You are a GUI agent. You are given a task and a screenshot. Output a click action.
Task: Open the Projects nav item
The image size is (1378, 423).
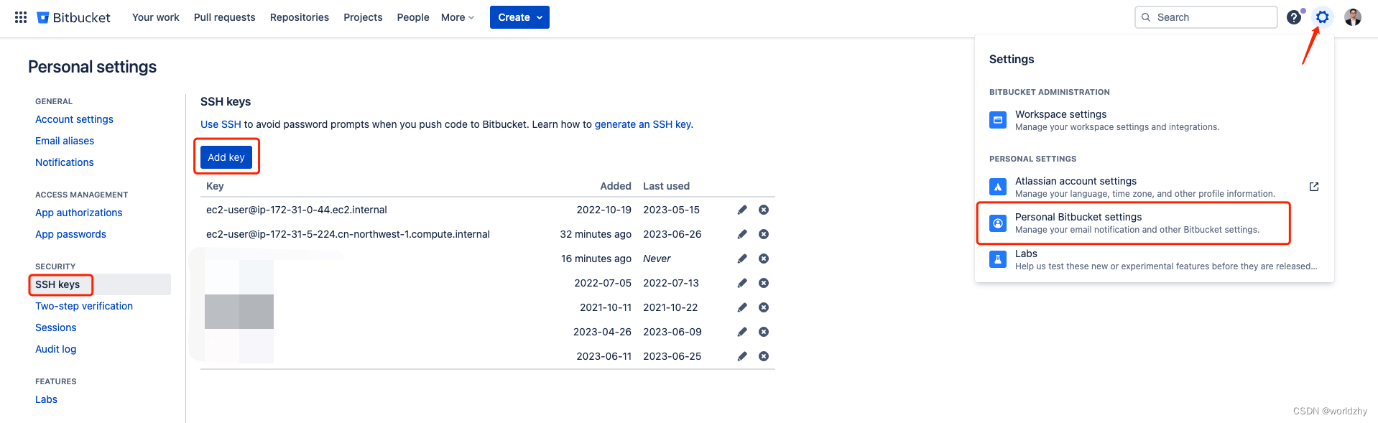[363, 17]
